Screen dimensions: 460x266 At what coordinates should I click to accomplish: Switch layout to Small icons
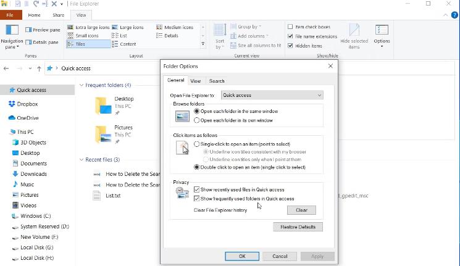tap(83, 36)
